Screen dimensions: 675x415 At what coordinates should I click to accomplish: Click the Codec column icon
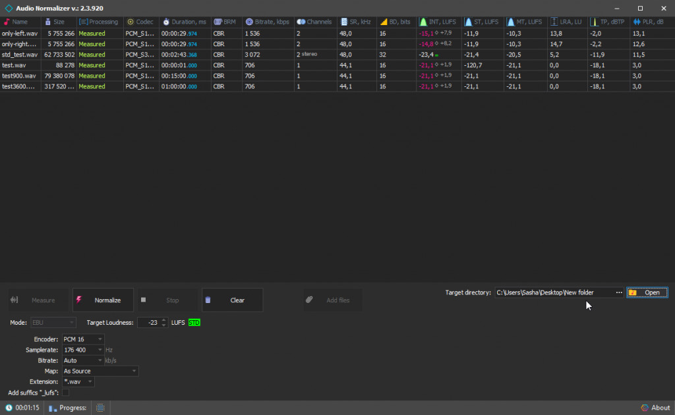[x=131, y=22]
